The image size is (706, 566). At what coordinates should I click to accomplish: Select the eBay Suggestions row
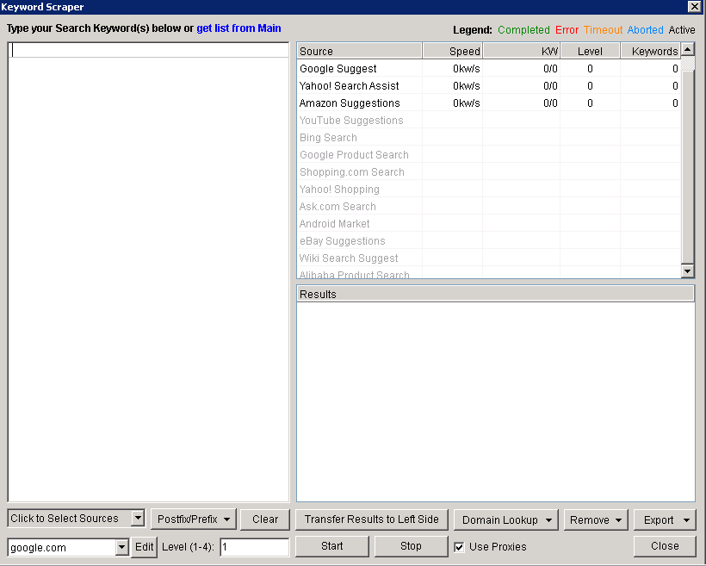[x=489, y=241]
